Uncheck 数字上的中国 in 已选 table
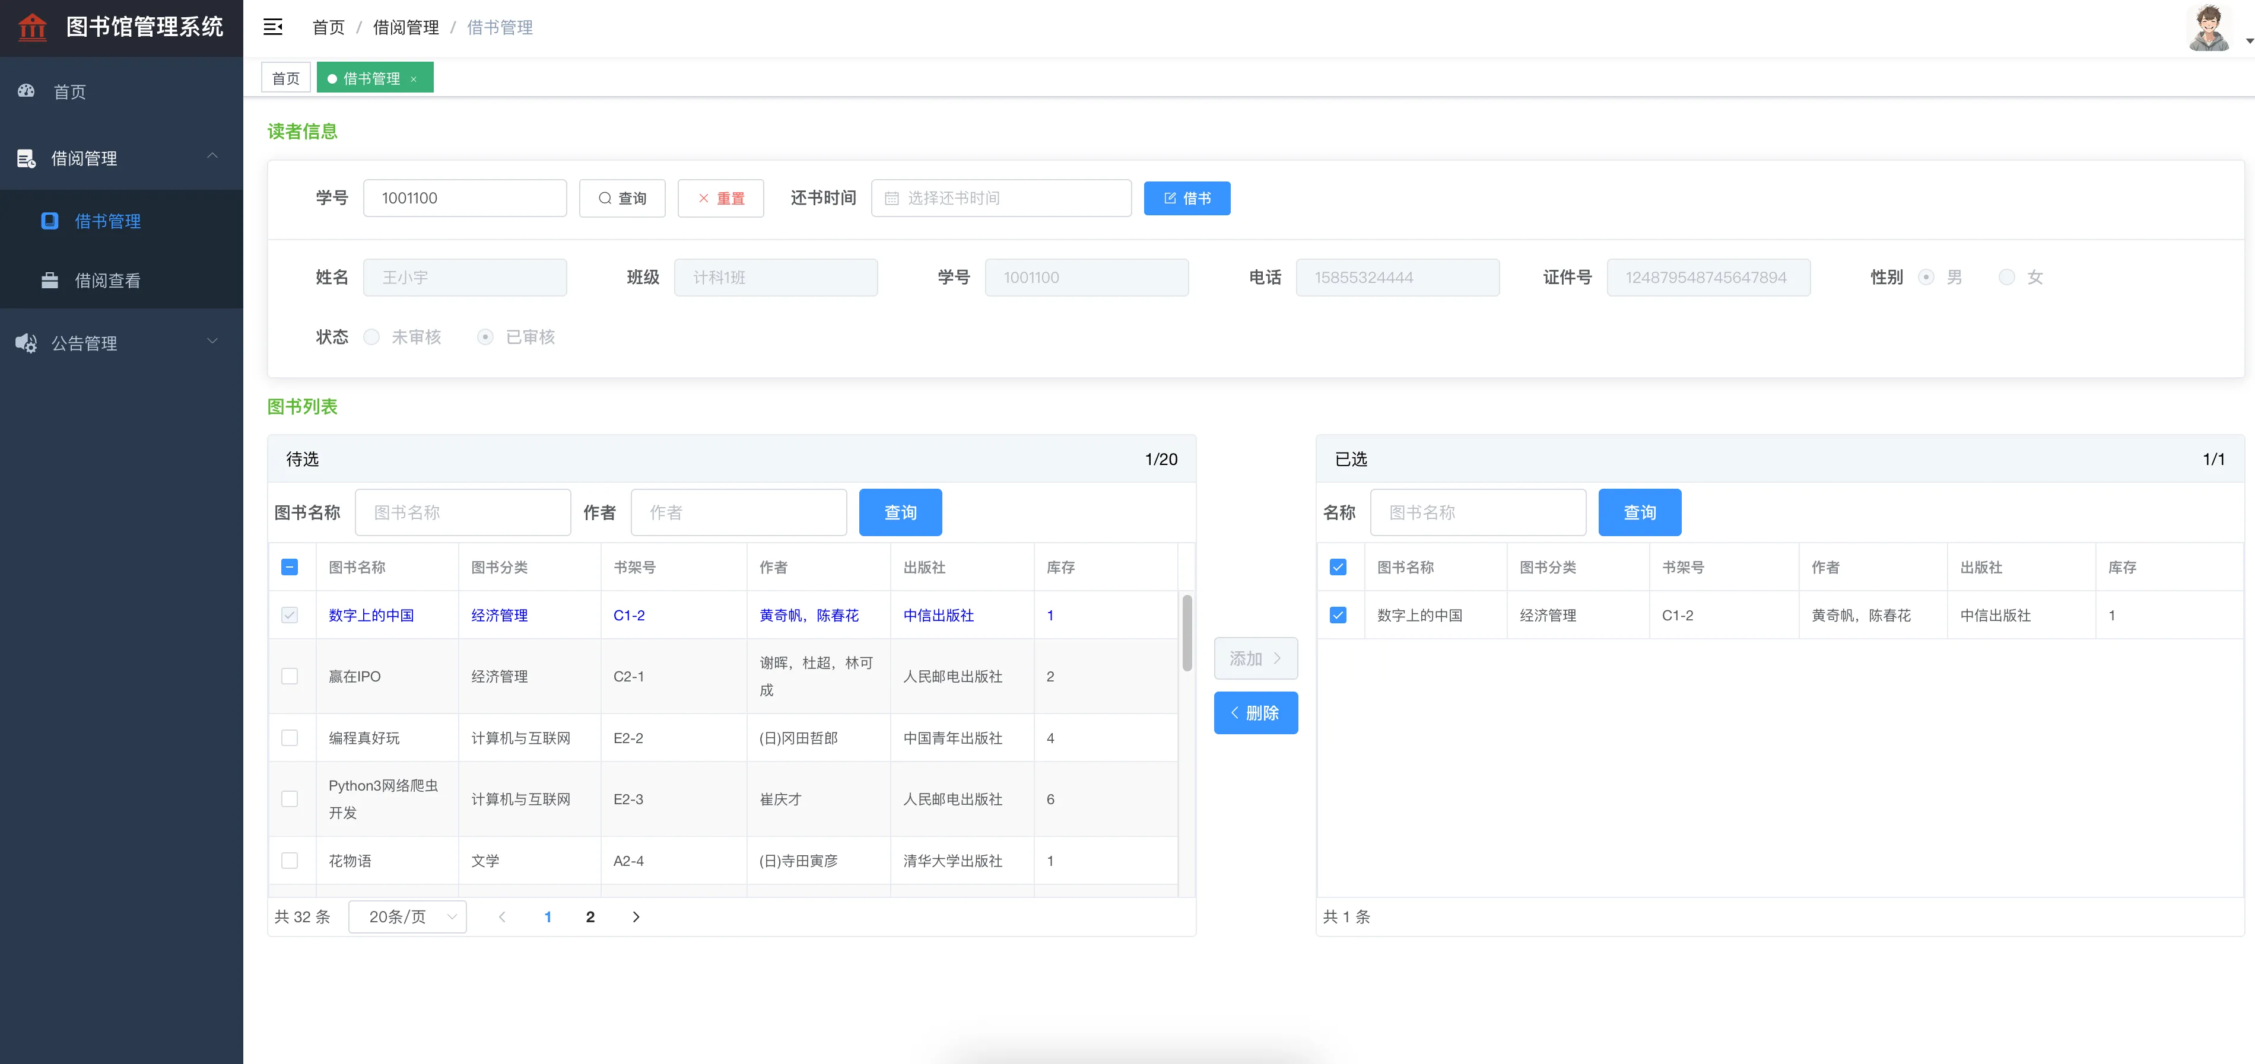 pyautogui.click(x=1338, y=615)
